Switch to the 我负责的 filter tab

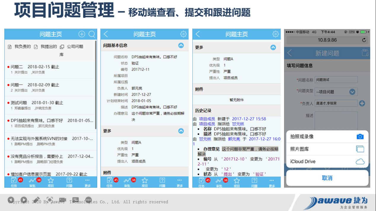[20, 46]
